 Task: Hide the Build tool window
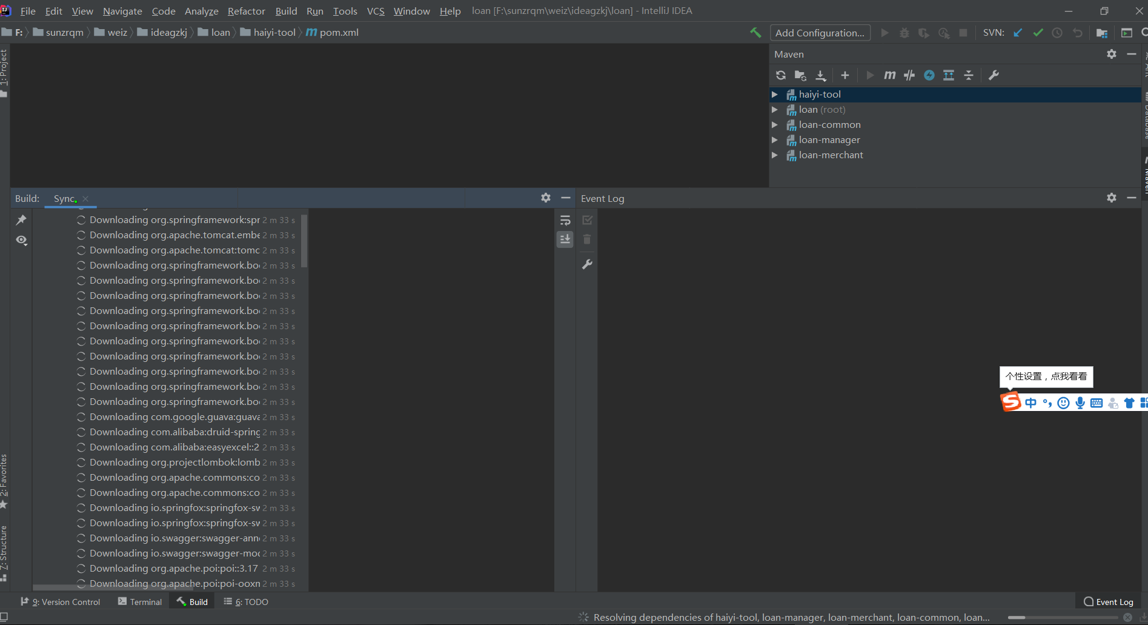click(566, 198)
